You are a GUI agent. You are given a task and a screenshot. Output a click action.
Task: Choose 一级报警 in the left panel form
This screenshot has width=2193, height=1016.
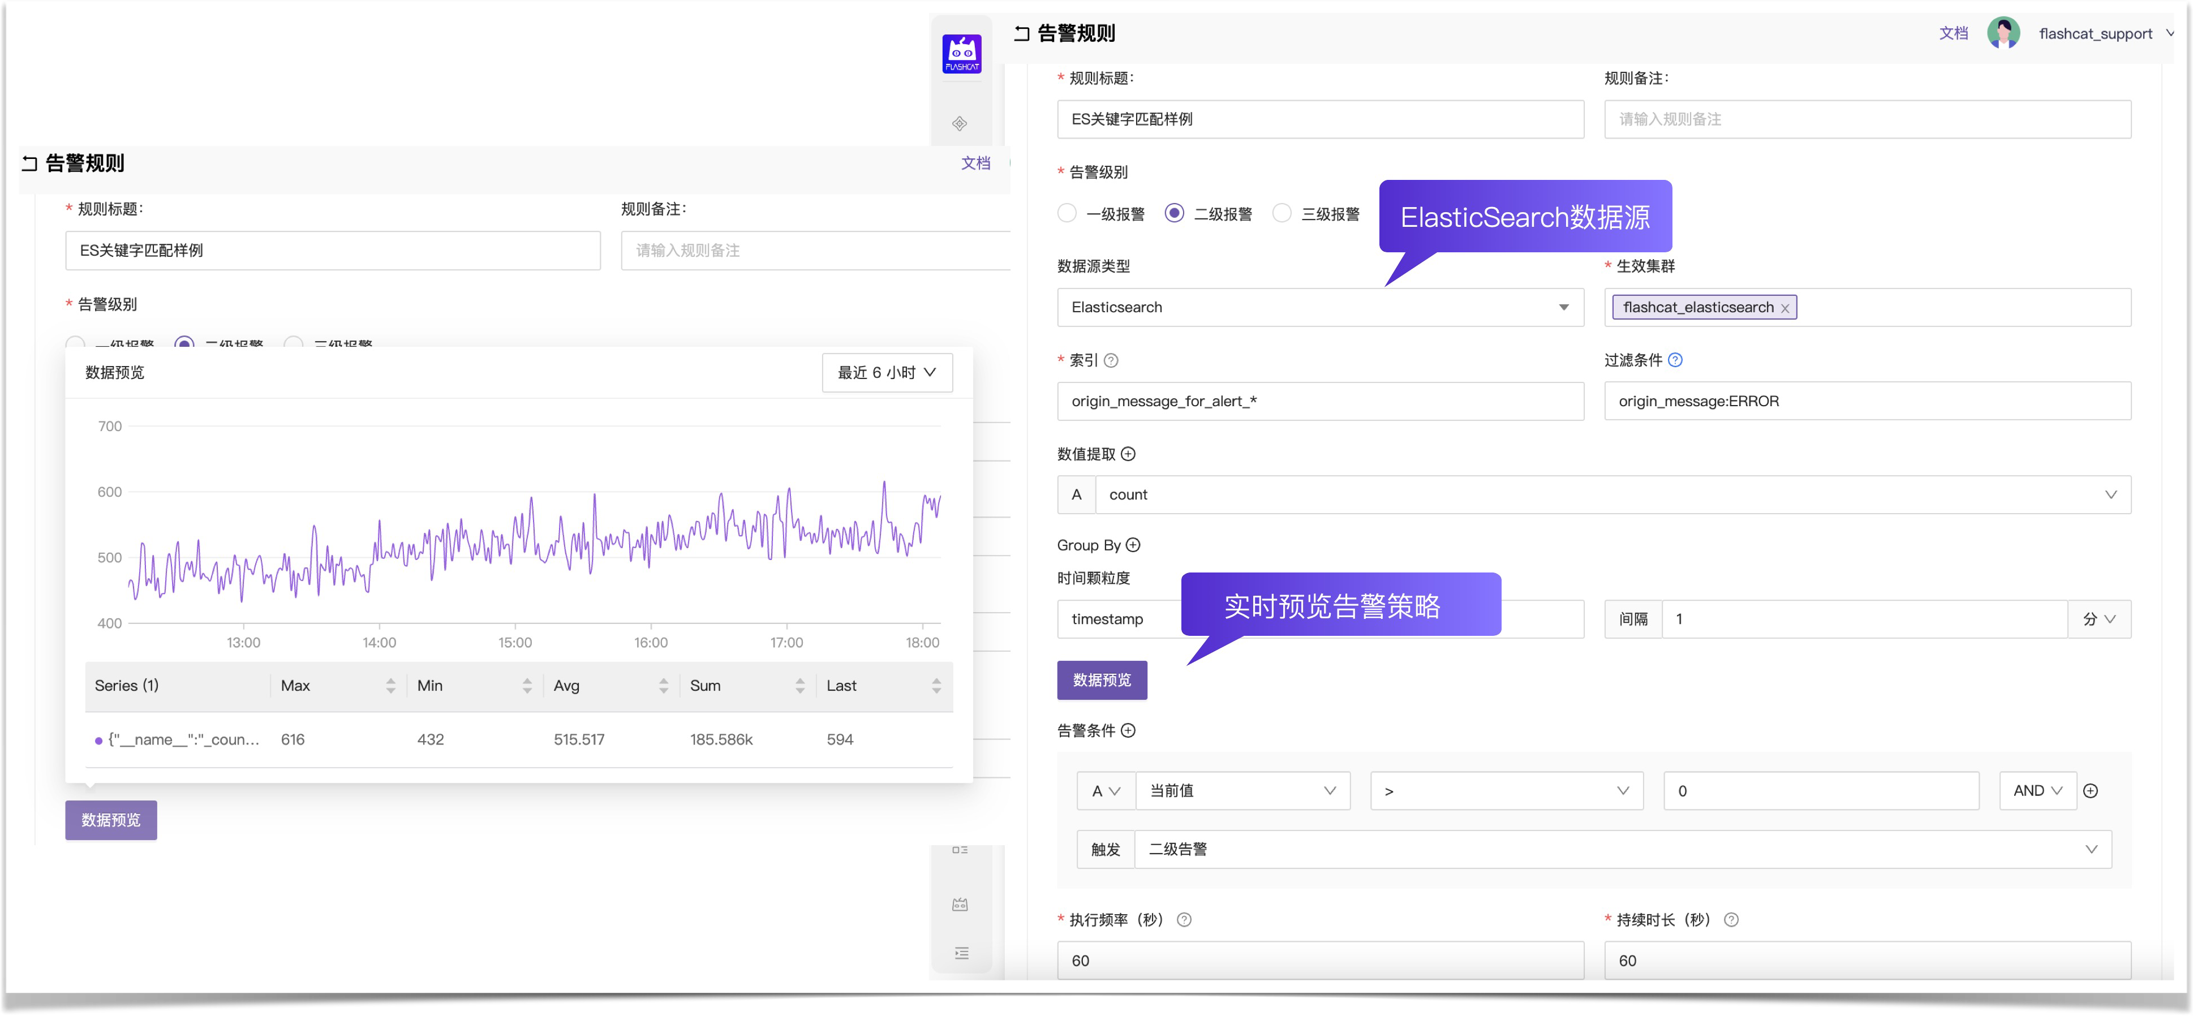pyautogui.click(x=75, y=344)
